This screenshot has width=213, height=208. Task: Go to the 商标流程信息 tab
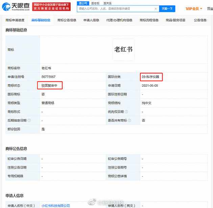click(x=149, y=20)
